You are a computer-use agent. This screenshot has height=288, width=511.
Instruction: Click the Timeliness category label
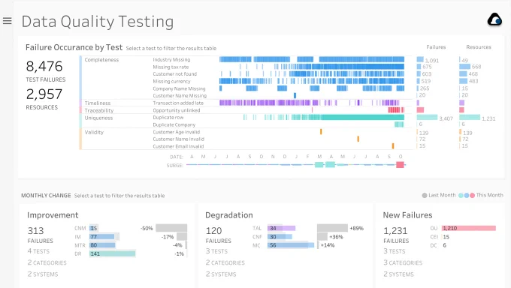pyautogui.click(x=98, y=103)
